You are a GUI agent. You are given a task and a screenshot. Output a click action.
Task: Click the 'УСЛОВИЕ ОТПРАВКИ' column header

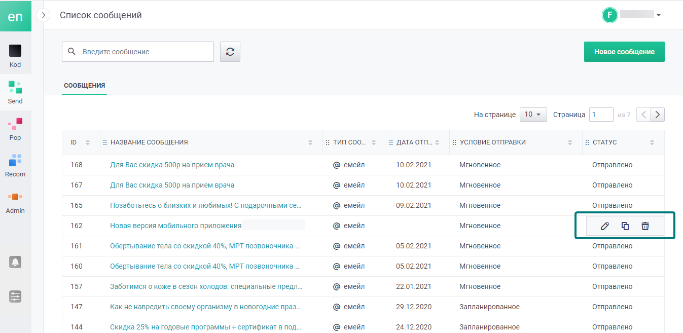(493, 142)
